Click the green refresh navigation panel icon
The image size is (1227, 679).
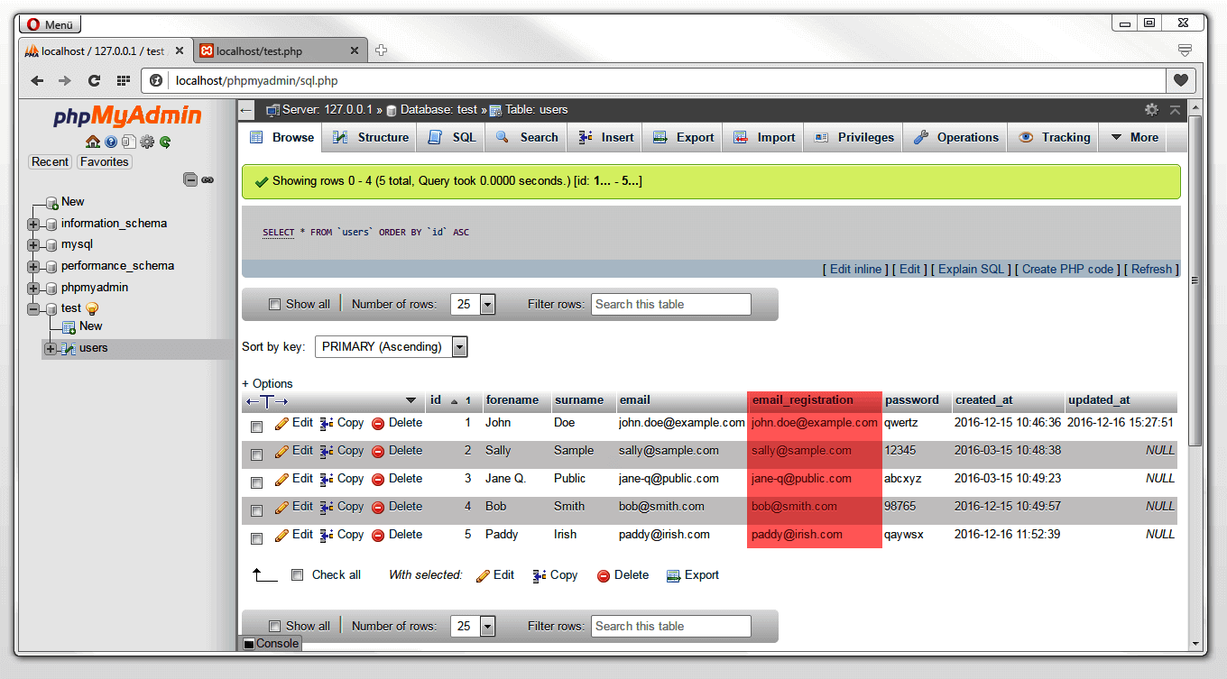pos(164,142)
